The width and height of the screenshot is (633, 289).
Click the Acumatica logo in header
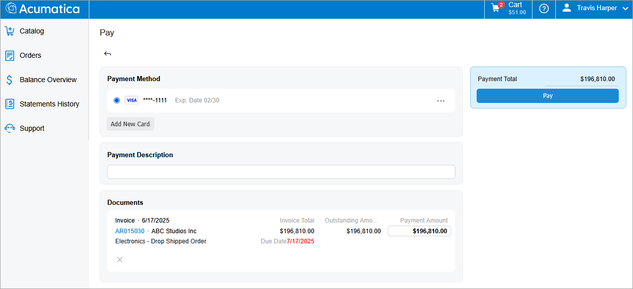tap(43, 9)
